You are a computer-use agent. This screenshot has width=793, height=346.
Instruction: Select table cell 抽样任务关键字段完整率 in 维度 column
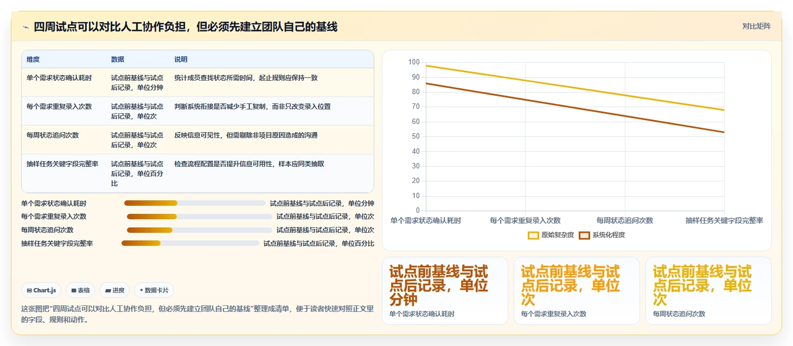[62, 164]
